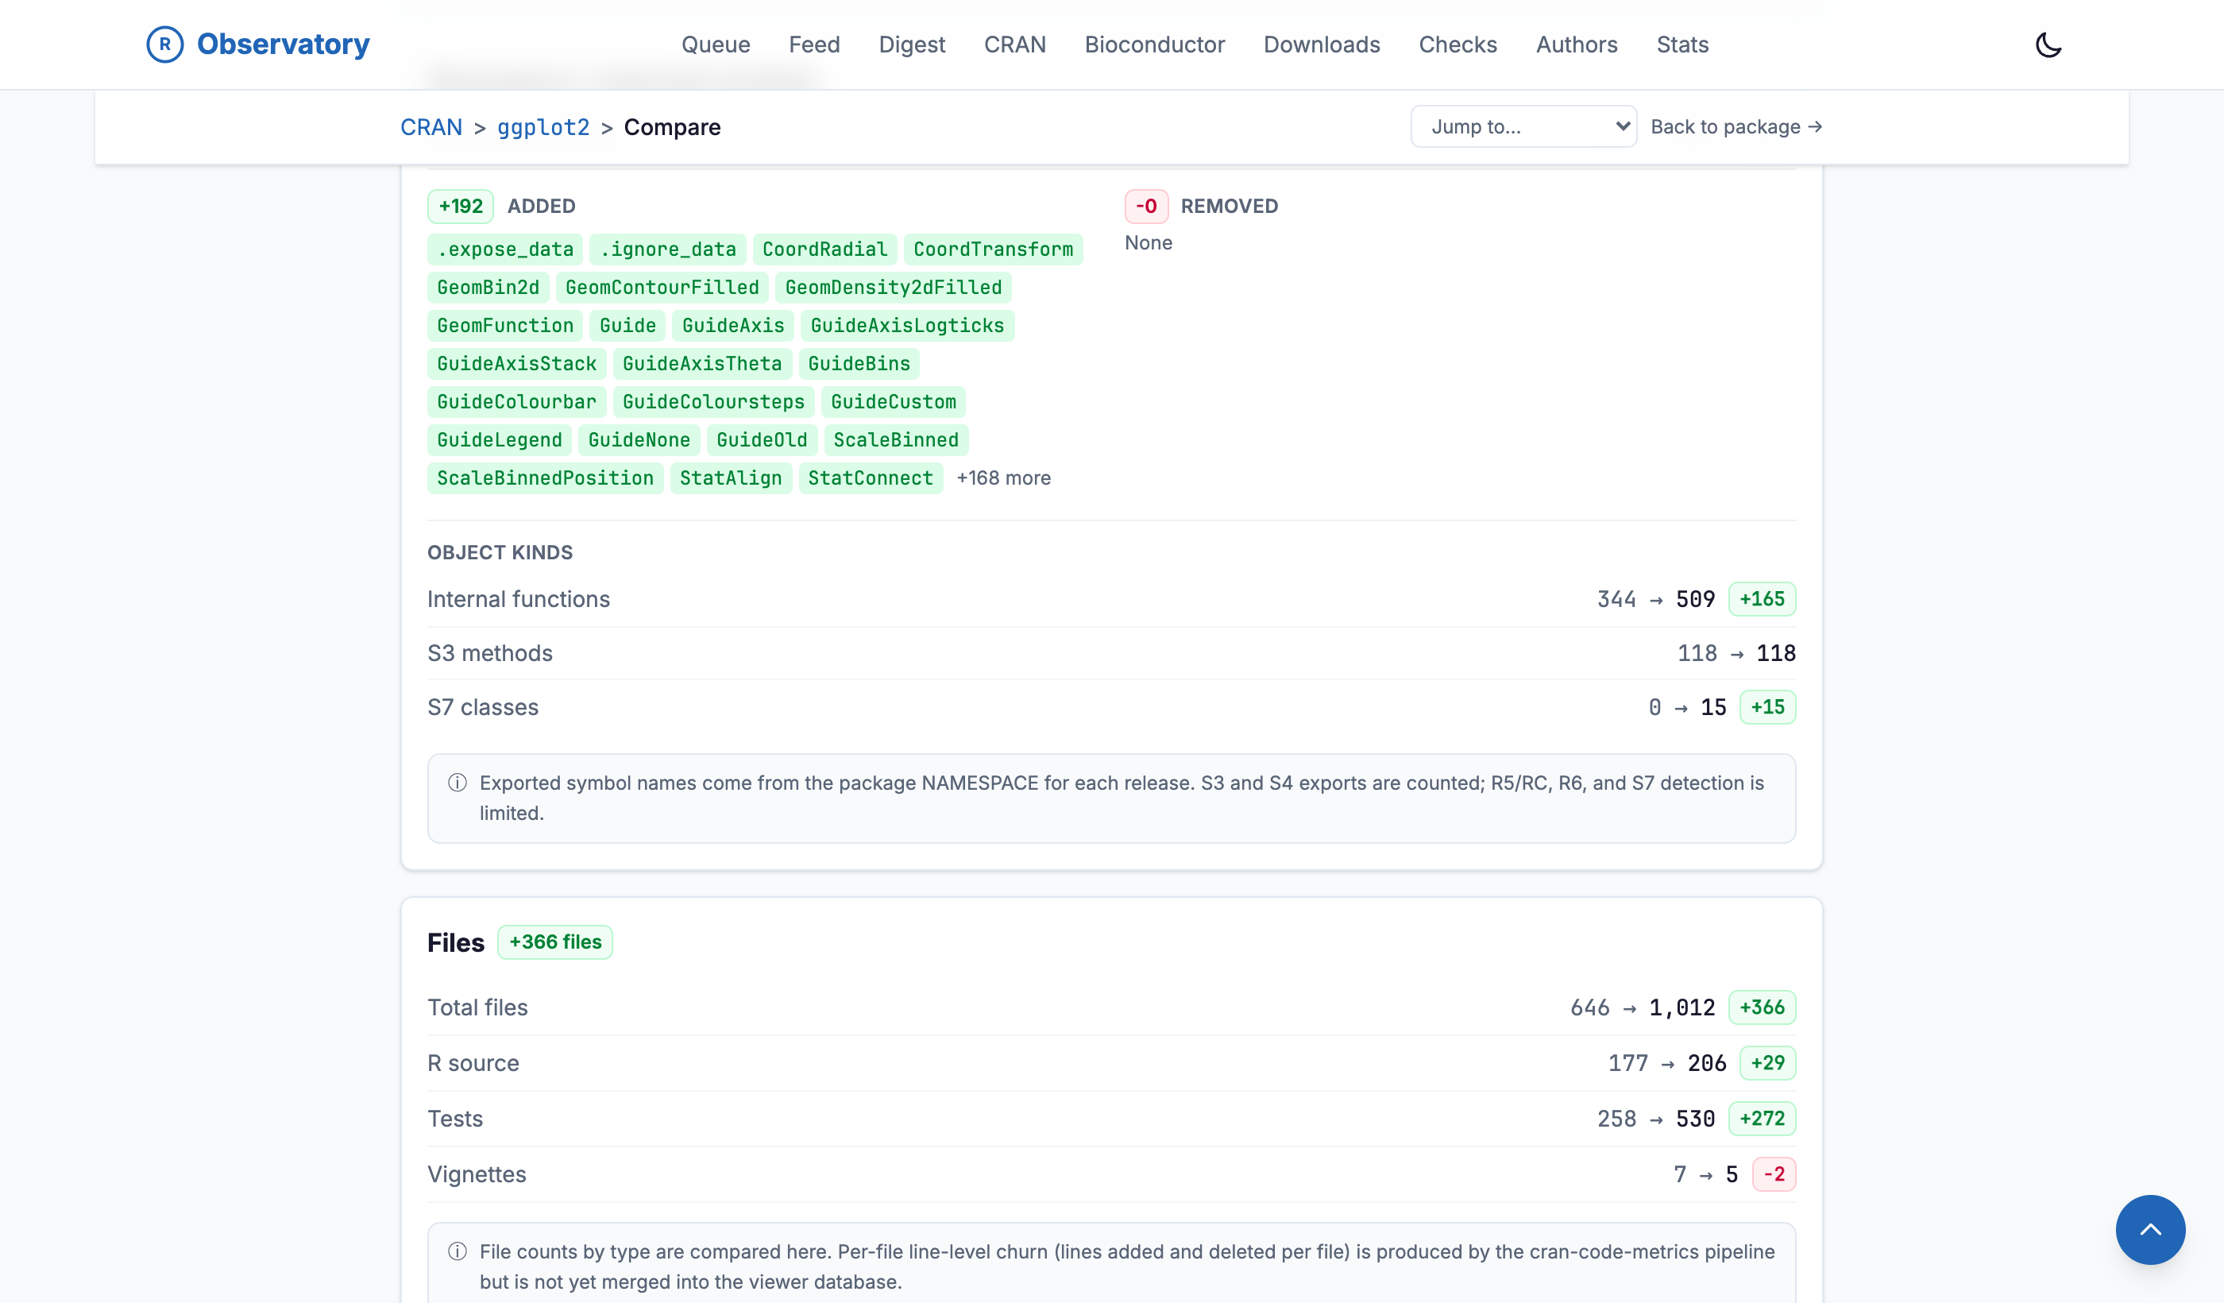The image size is (2224, 1303).
Task: Click the GuideColoursteps symbol tag
Action: [x=713, y=402]
